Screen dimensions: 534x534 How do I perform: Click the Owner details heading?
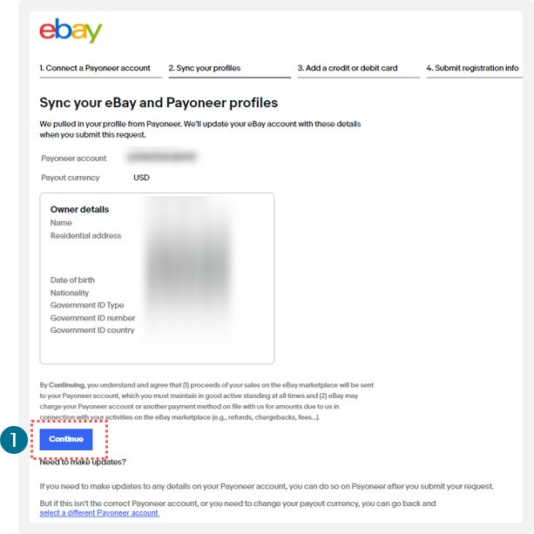(x=79, y=209)
